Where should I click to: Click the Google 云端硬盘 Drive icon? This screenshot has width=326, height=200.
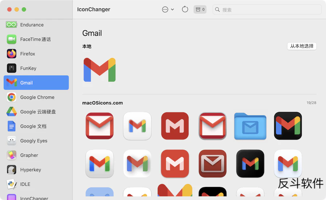12,112
